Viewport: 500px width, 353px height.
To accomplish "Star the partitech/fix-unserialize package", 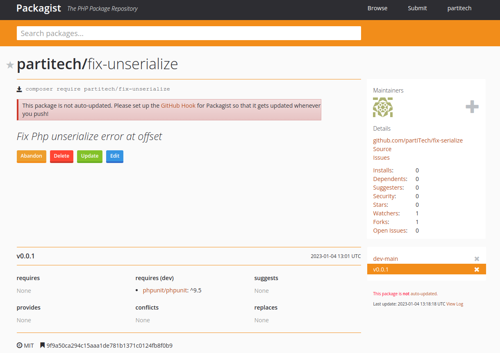I will point(10,65).
